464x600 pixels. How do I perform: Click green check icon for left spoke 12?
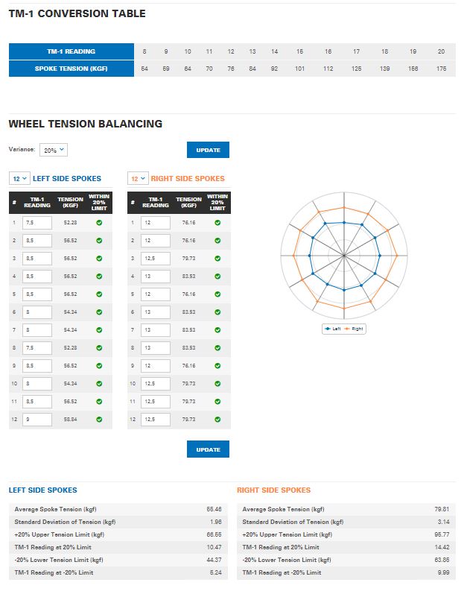tap(98, 419)
